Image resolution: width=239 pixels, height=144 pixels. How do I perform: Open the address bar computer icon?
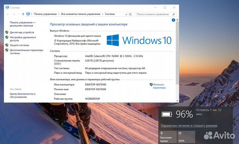[x=28, y=14]
